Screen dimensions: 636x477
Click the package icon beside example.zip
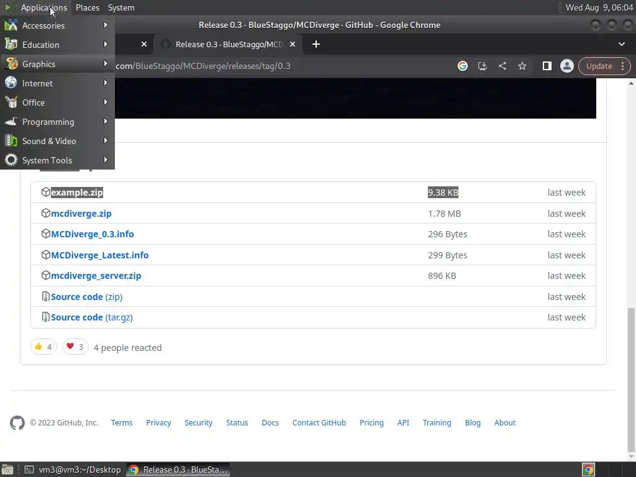tap(45, 193)
